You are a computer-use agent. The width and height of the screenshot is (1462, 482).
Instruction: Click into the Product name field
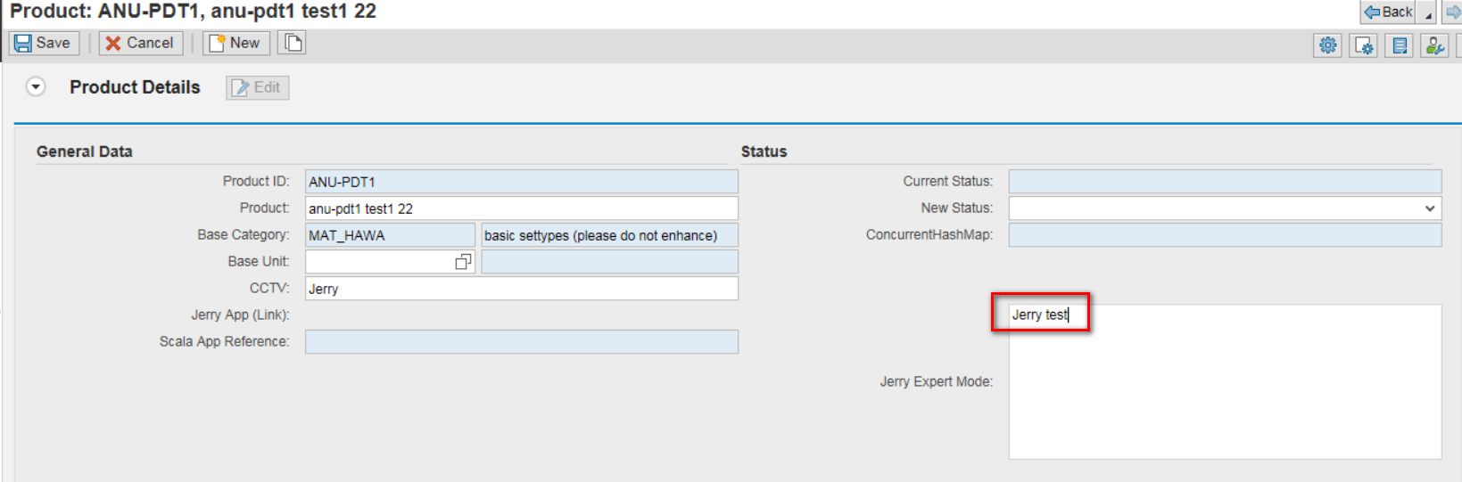pos(521,208)
